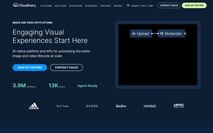
Task: Expand the Solutions menu
Action: (x=60, y=6)
